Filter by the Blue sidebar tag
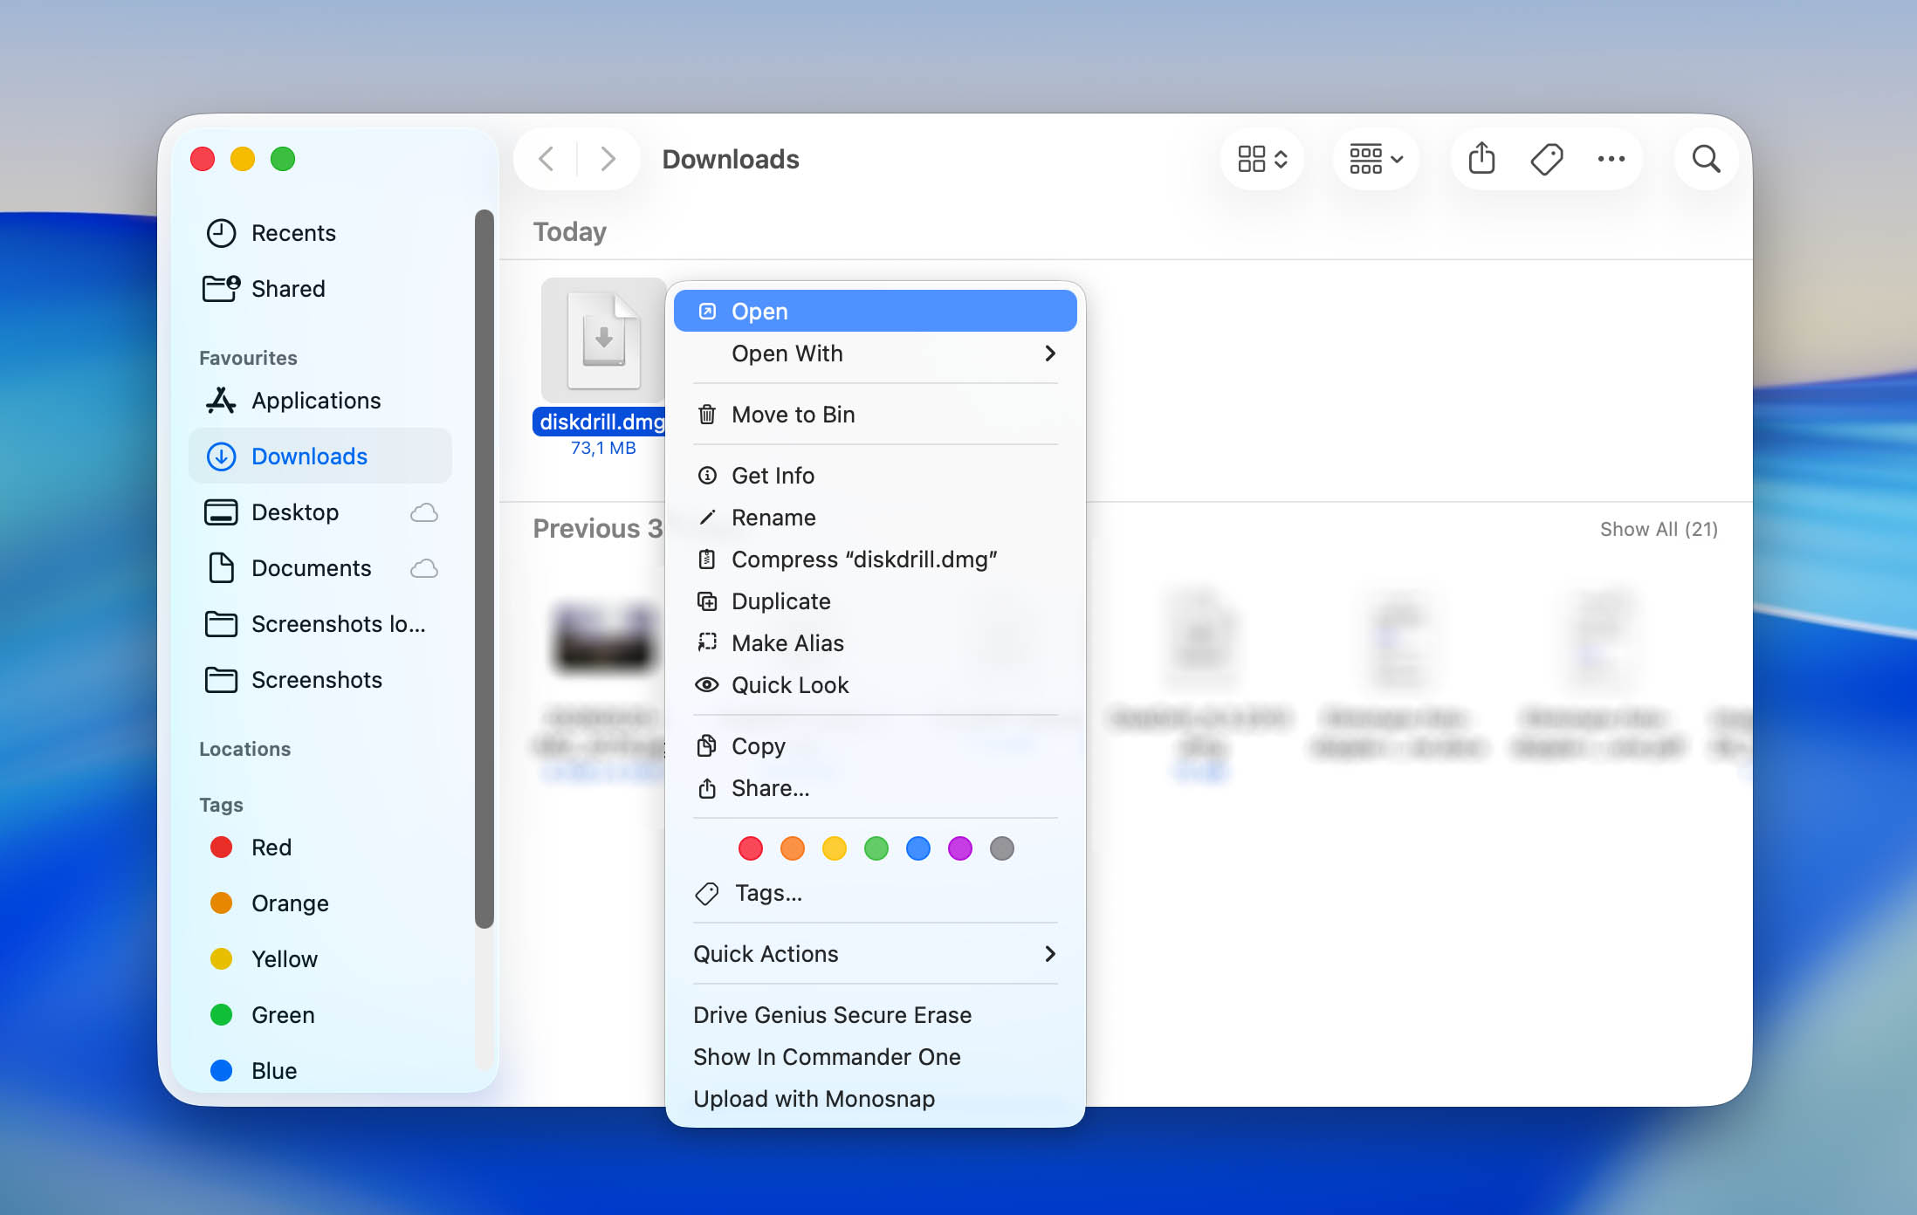Screen dimensions: 1917x1215 (319, 1071)
